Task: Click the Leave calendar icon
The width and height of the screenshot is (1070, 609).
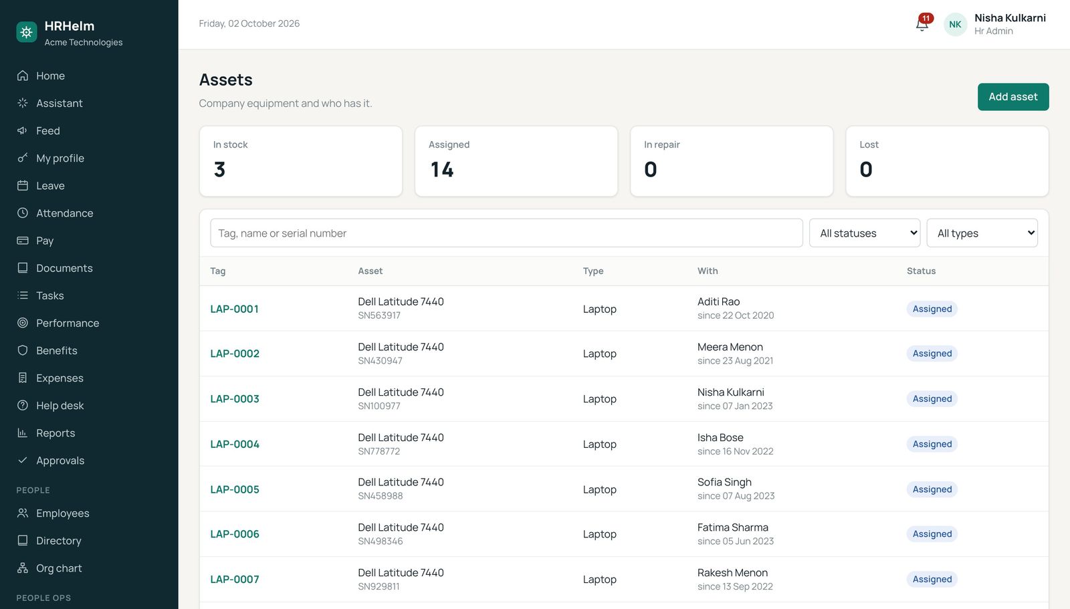Action: [23, 185]
